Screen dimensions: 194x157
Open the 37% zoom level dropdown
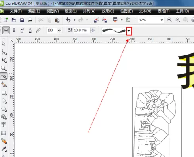[162, 20]
